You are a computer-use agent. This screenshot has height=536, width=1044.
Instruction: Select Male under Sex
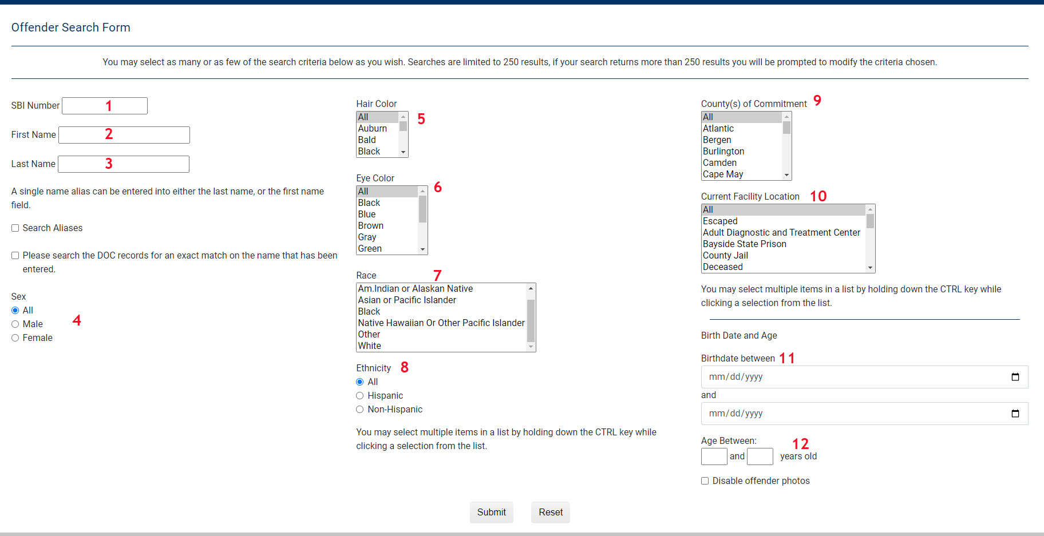click(15, 324)
